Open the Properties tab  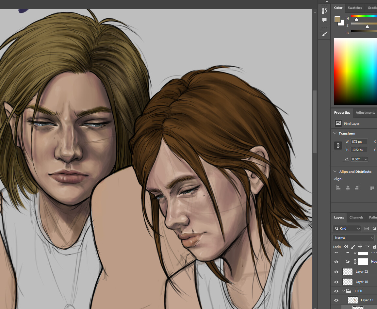pos(342,113)
